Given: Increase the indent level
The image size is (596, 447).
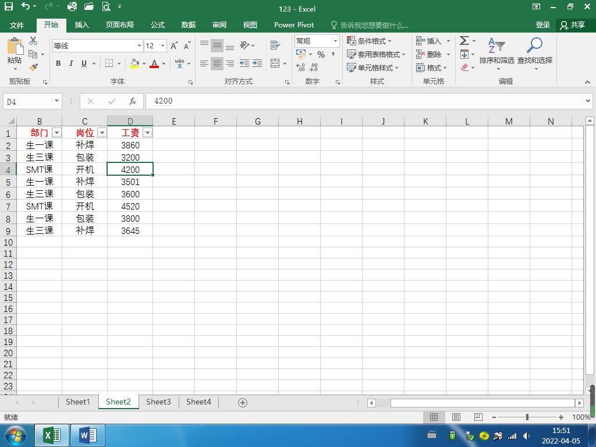Looking at the screenshot, I should coord(257,63).
